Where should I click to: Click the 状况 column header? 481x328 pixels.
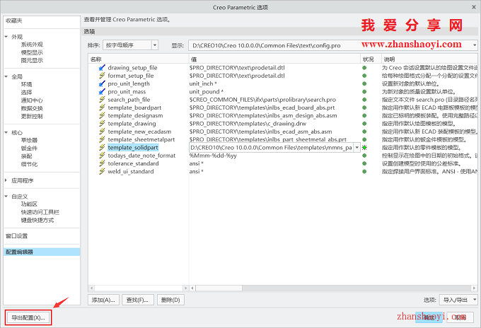point(371,59)
